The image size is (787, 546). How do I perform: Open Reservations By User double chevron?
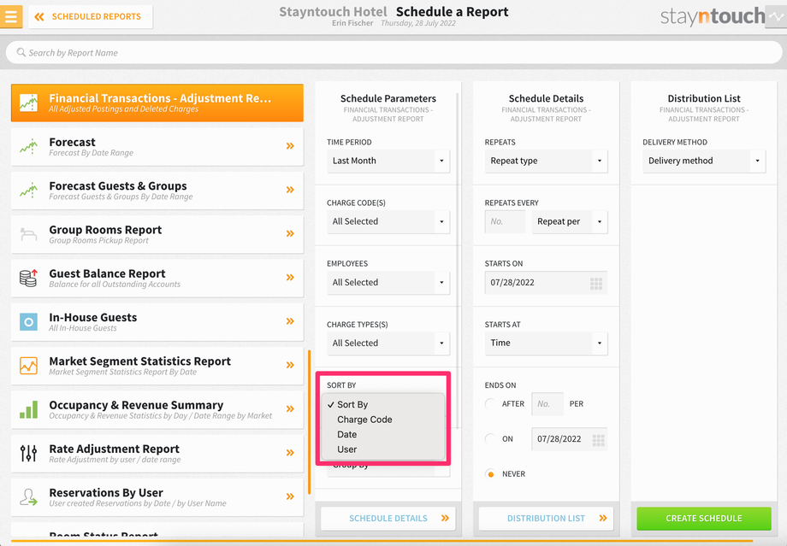[x=290, y=496]
